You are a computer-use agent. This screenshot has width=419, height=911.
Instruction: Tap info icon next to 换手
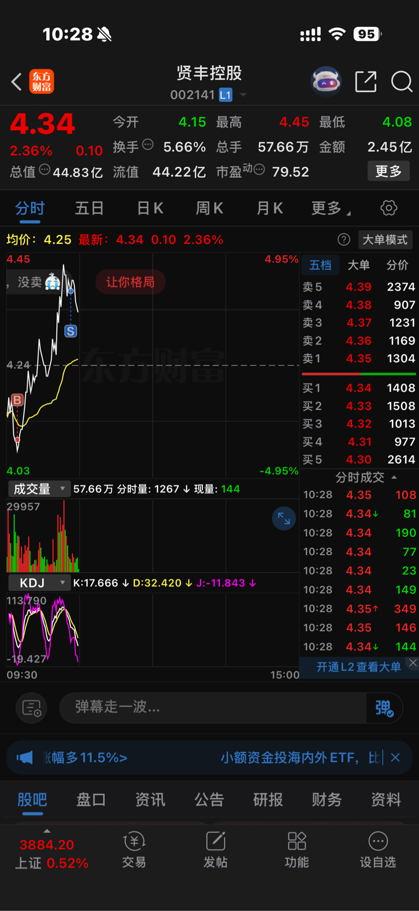[148, 145]
